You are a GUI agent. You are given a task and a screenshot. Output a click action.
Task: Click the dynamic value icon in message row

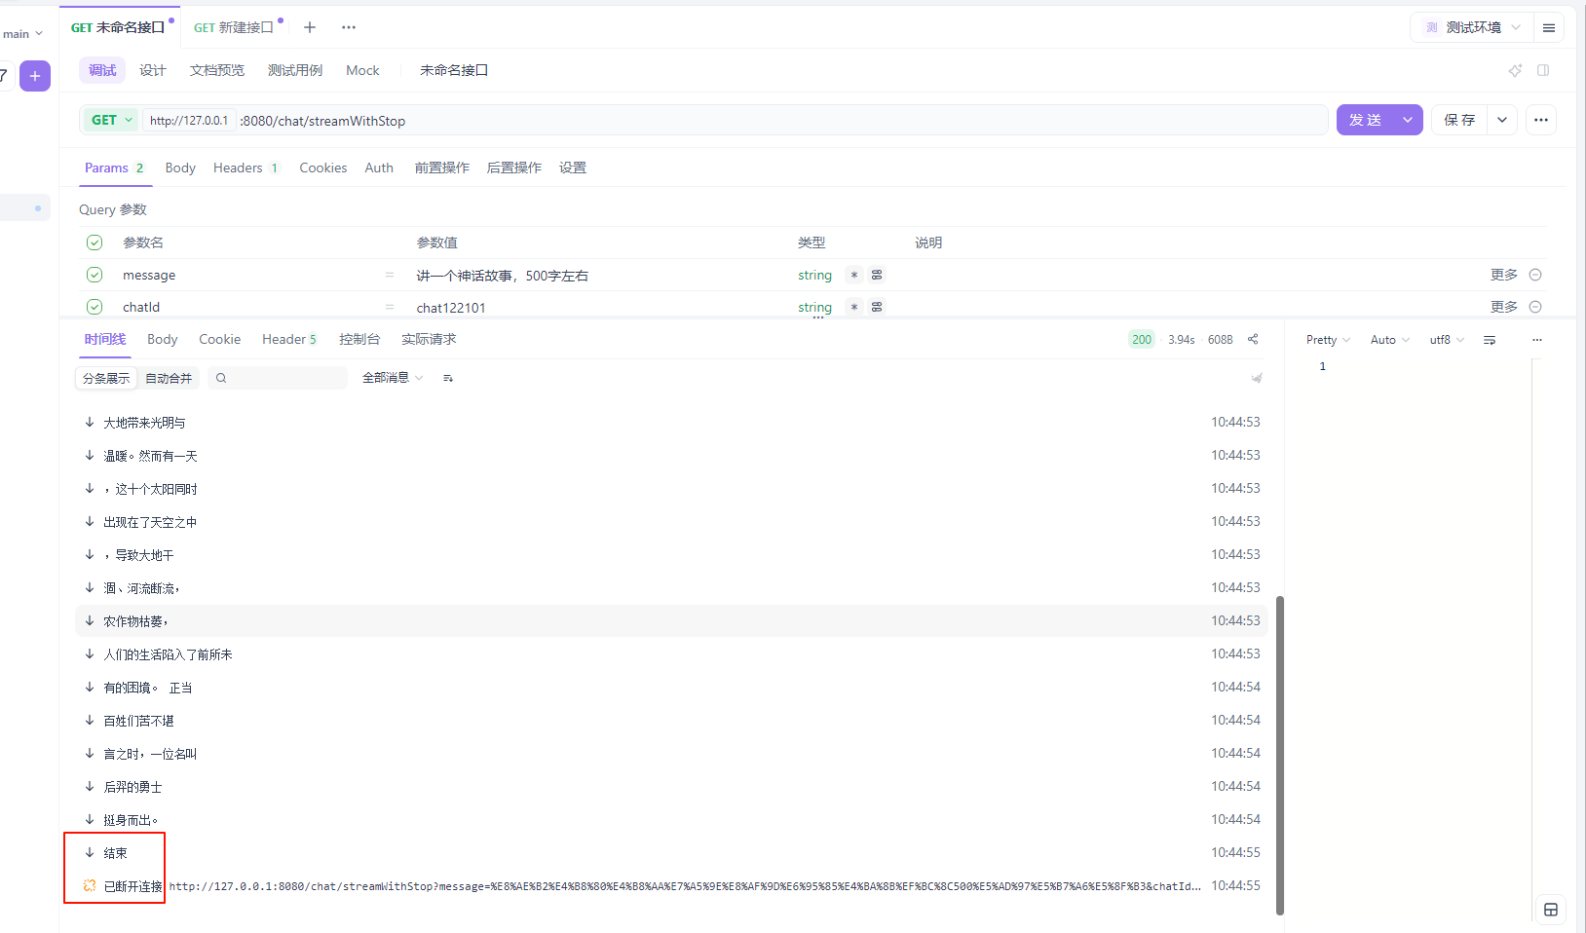[877, 275]
